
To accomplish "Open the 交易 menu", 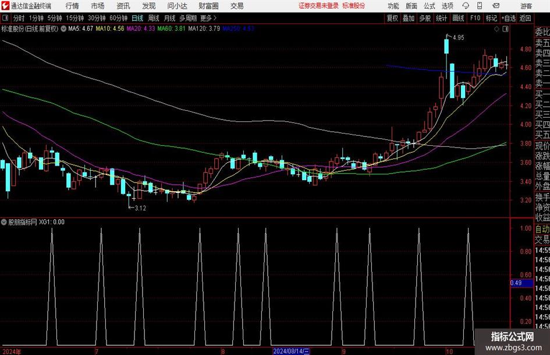I will pyautogui.click(x=237, y=6).
